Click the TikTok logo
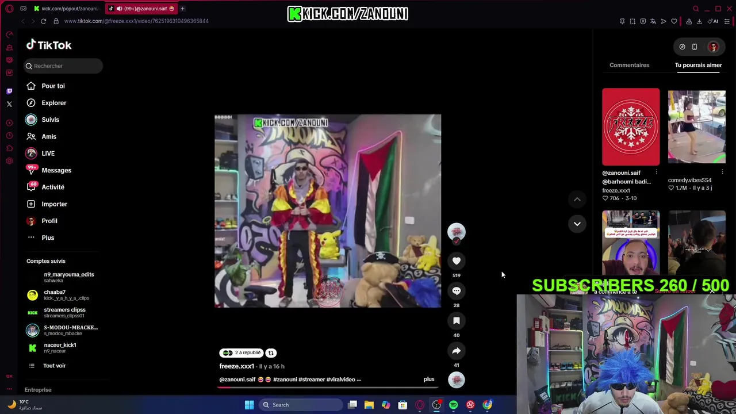The width and height of the screenshot is (736, 414). click(49, 45)
